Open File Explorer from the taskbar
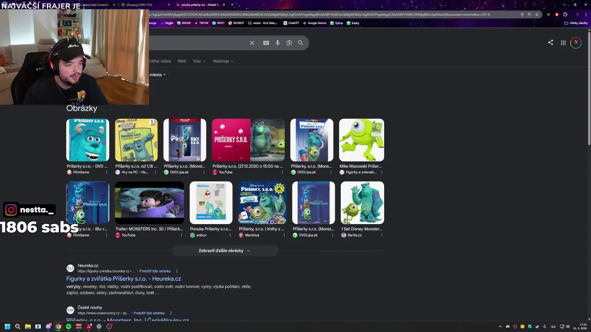The height and width of the screenshot is (332, 591). 28,326
